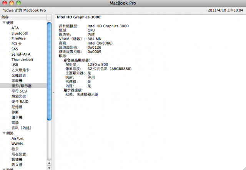This screenshot has height=170, width=246.
Task: Open the FireWire entry
Action: click(18, 38)
